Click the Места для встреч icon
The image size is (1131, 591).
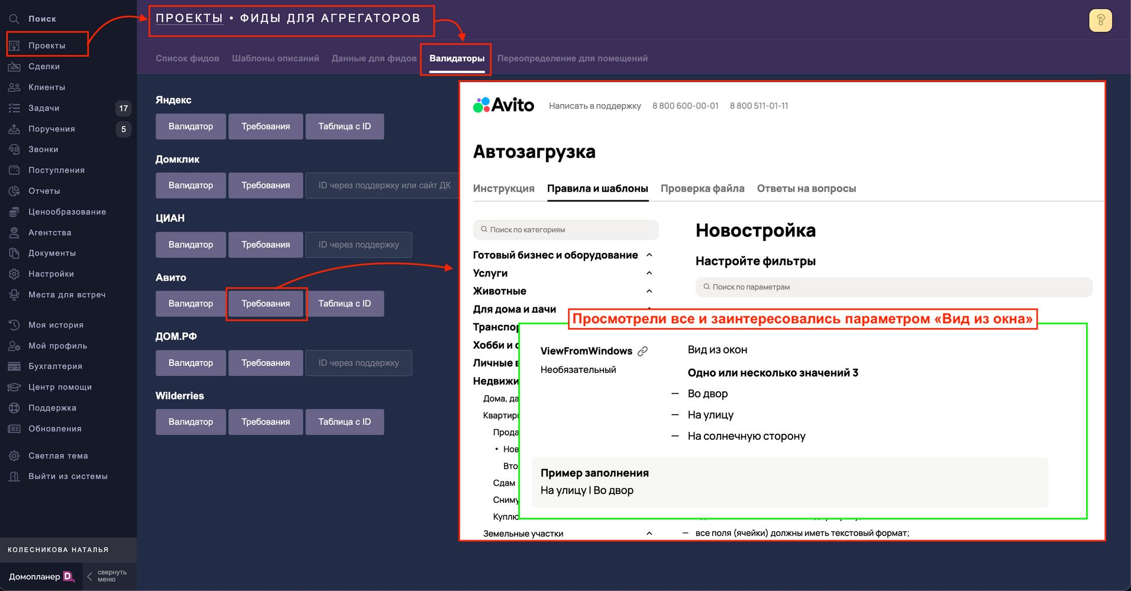(x=14, y=295)
